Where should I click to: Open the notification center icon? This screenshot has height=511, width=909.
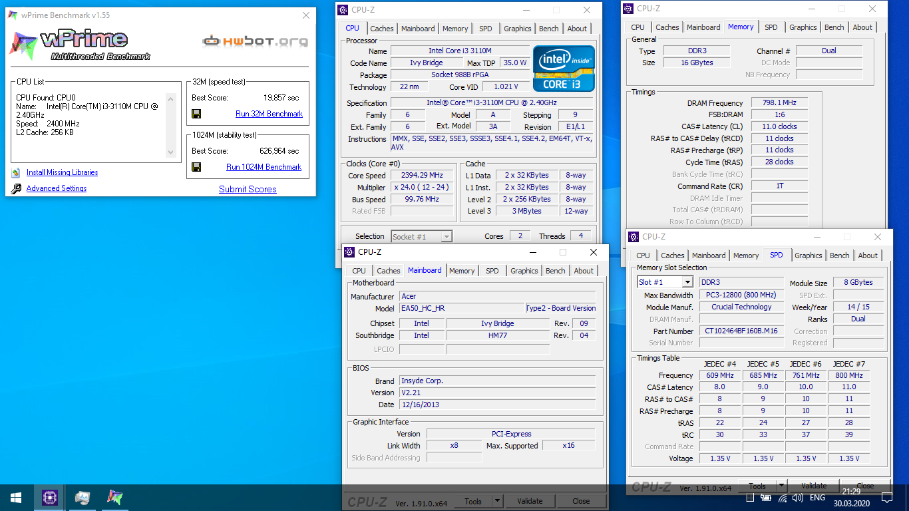[887, 498]
